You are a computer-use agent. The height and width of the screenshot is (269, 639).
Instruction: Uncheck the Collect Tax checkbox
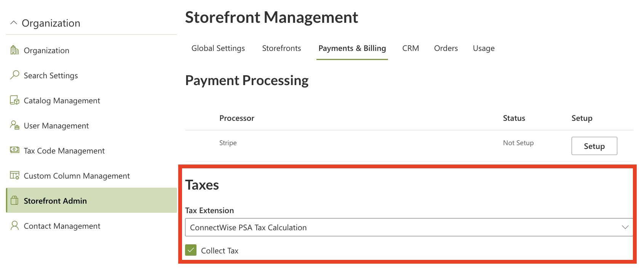point(191,250)
